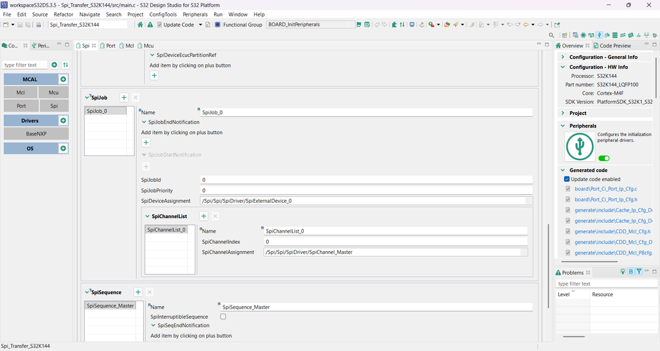Add a new MCAL component
Screen dimensions: 660x351
[63, 79]
